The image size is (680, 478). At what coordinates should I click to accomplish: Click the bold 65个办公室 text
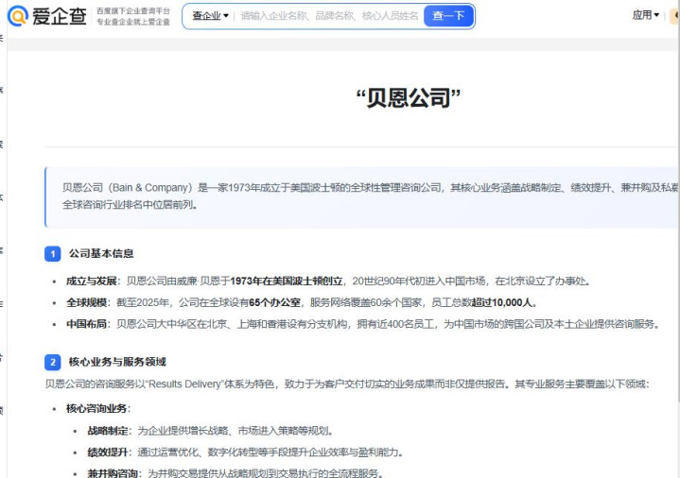[275, 302]
